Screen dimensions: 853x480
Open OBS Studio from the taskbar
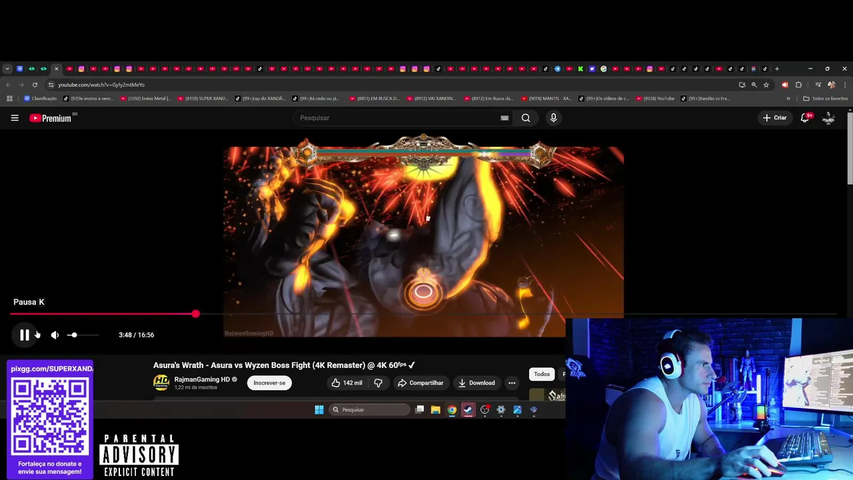pyautogui.click(x=485, y=410)
